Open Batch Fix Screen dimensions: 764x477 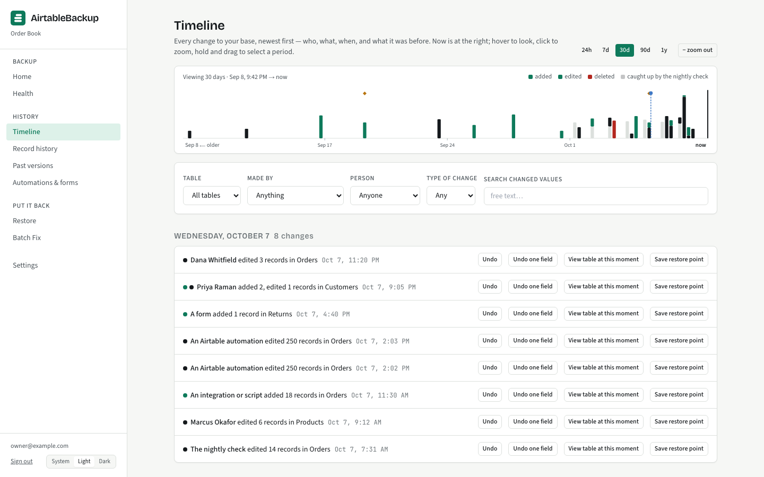pyautogui.click(x=63, y=238)
